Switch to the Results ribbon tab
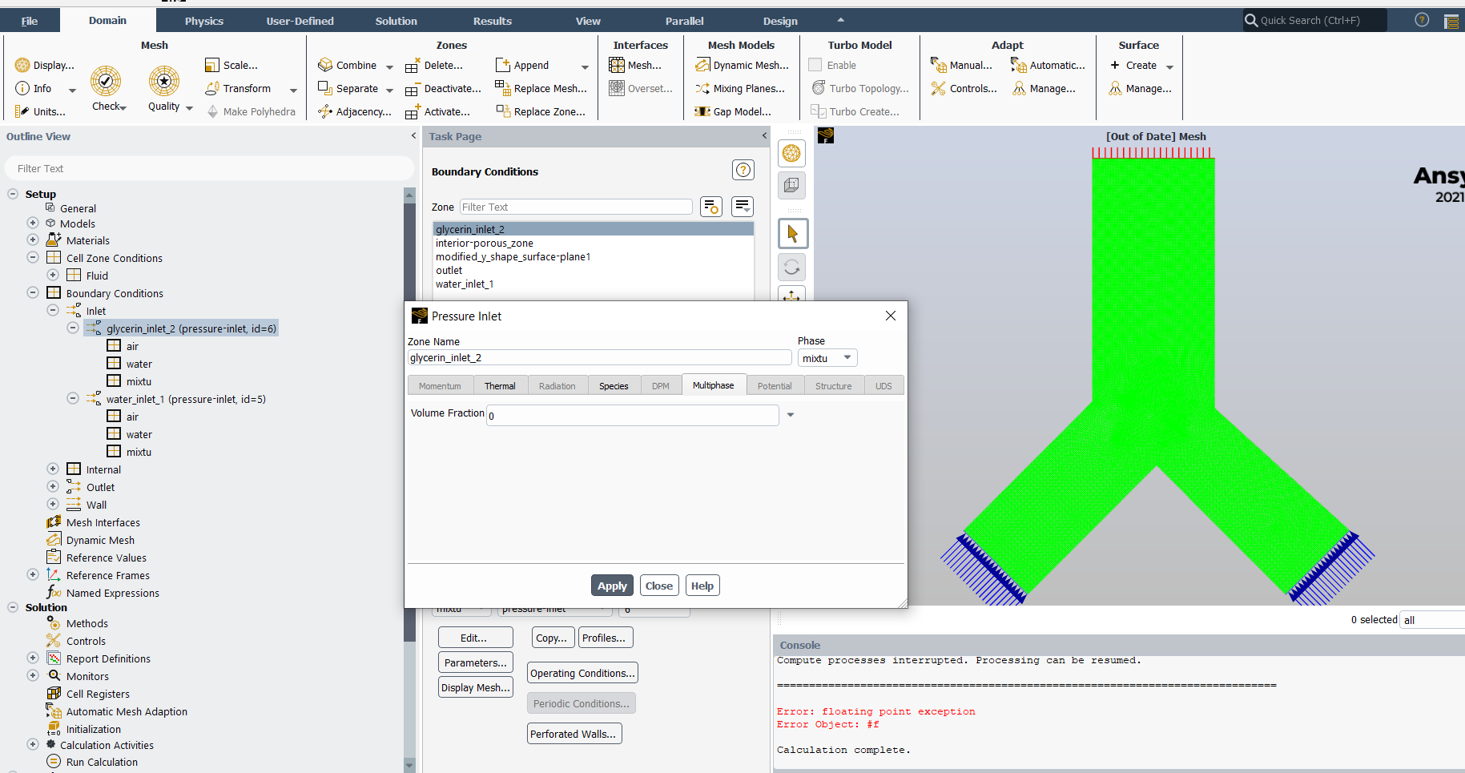Screen dimensions: 1465x773 point(493,21)
